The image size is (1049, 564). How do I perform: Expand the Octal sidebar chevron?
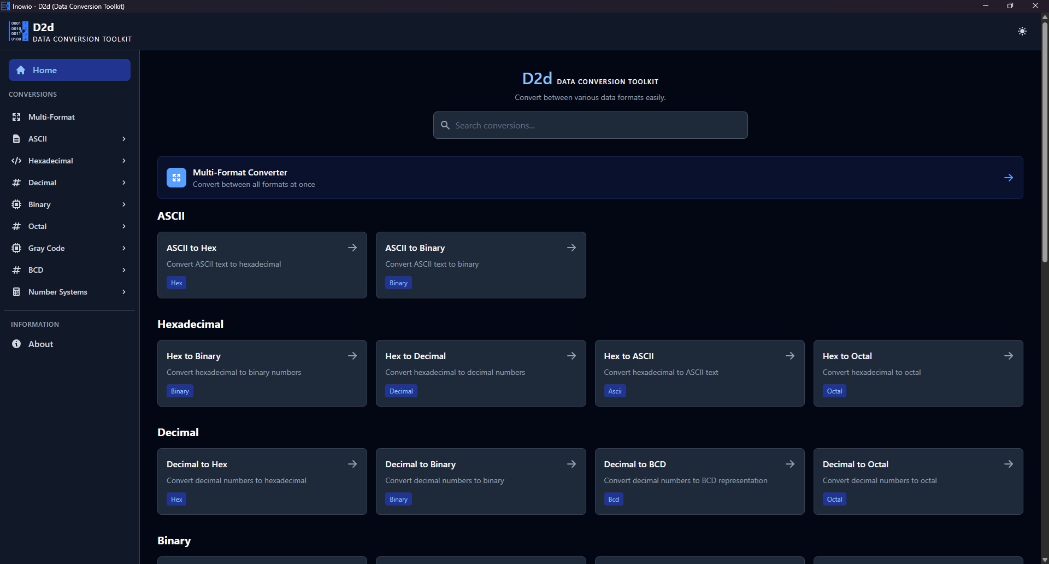pos(124,226)
